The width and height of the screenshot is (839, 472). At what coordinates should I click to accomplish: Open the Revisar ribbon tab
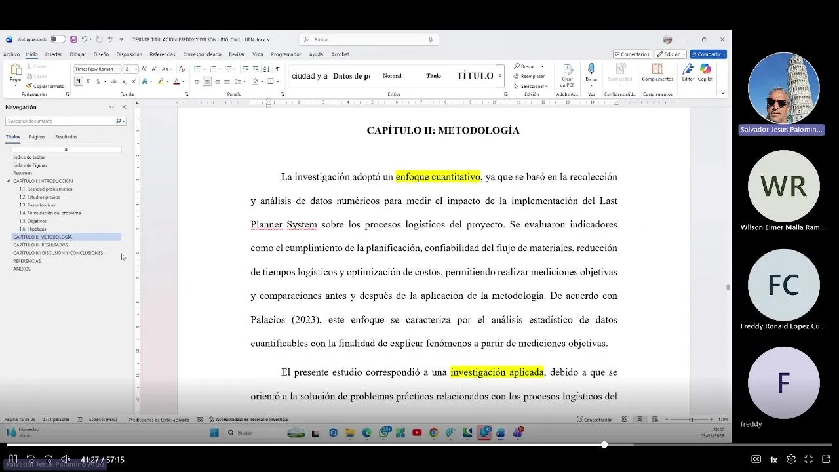pos(237,54)
